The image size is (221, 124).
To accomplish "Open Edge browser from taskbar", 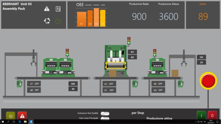I will coord(20,122).
